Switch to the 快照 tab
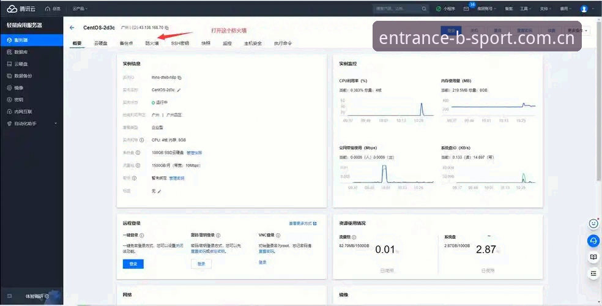The width and height of the screenshot is (602, 306). [x=206, y=43]
